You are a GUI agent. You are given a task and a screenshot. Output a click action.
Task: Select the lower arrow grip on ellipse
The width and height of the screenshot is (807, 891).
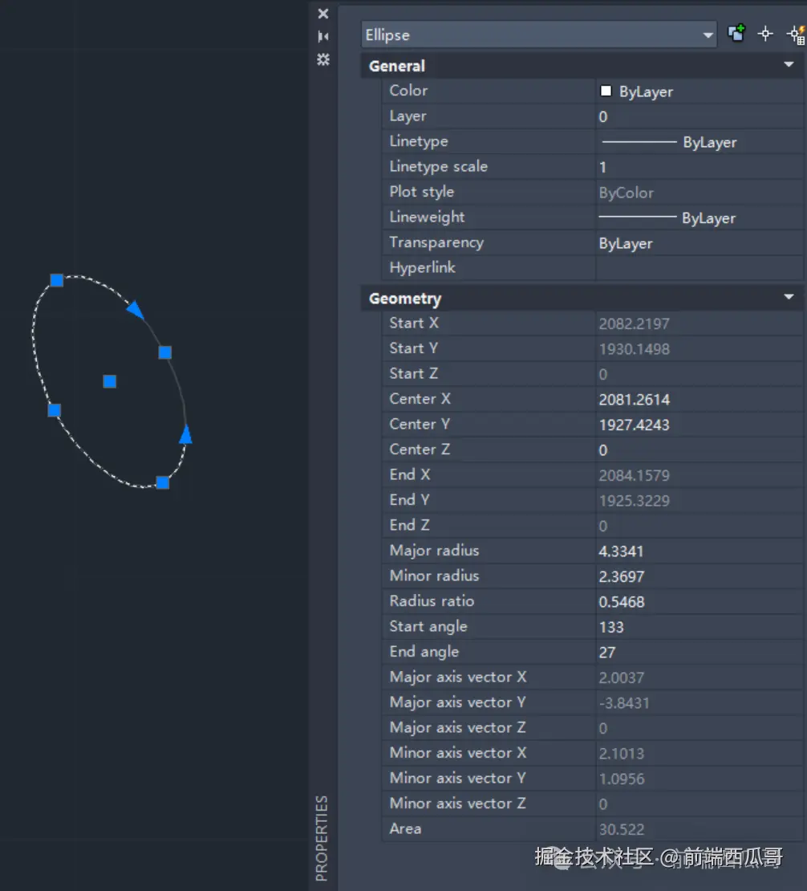pyautogui.click(x=186, y=435)
